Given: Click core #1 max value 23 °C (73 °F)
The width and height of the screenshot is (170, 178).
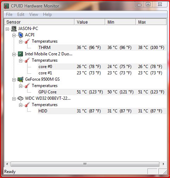Looking at the screenshot, I should (150, 73).
